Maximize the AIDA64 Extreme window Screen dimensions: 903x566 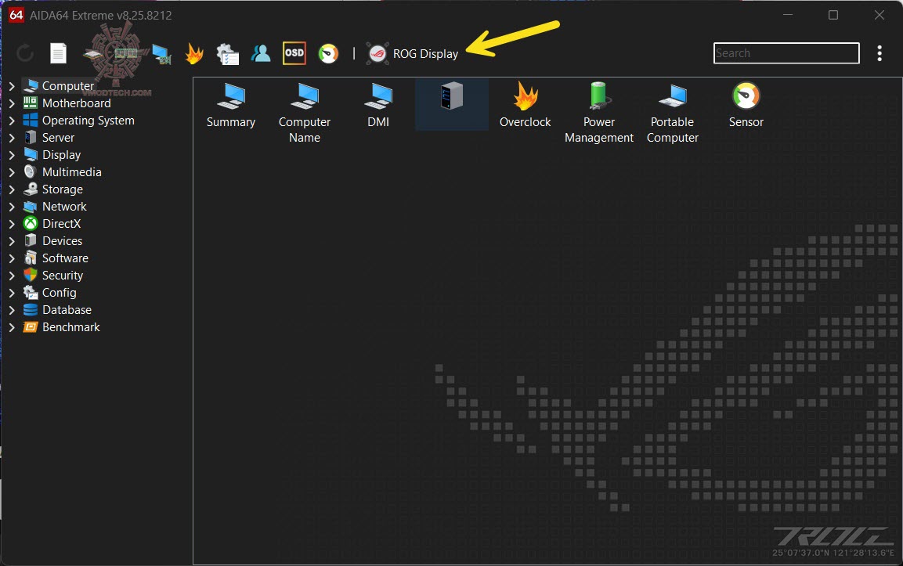point(833,15)
